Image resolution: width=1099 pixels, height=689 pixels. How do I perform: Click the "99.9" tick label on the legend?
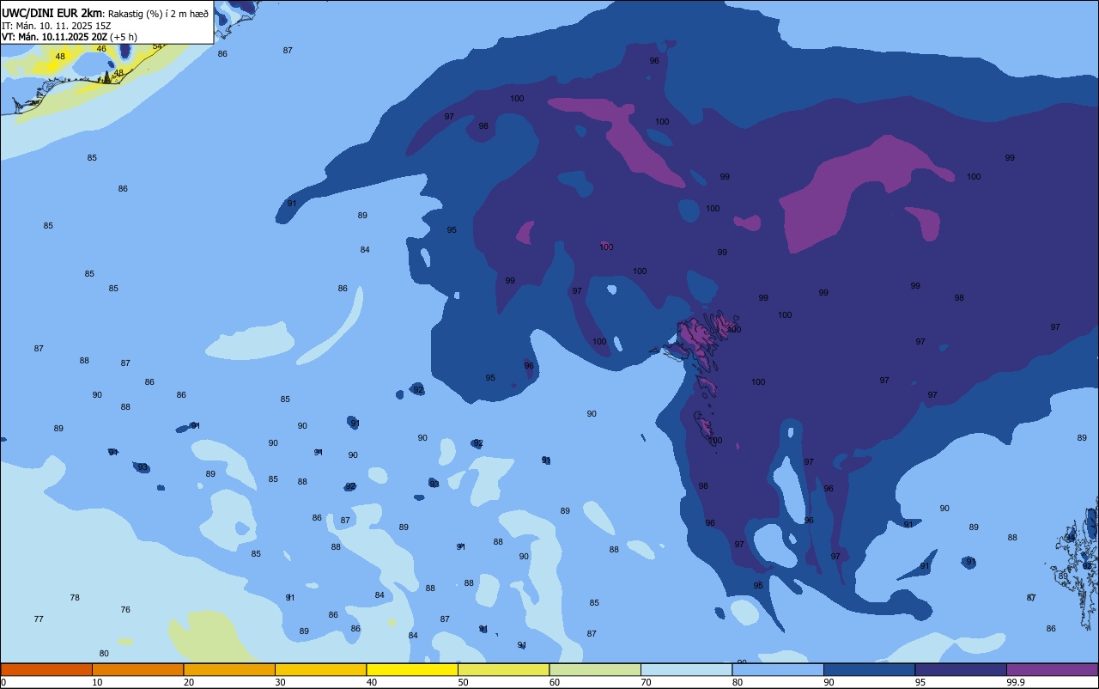point(1016,682)
